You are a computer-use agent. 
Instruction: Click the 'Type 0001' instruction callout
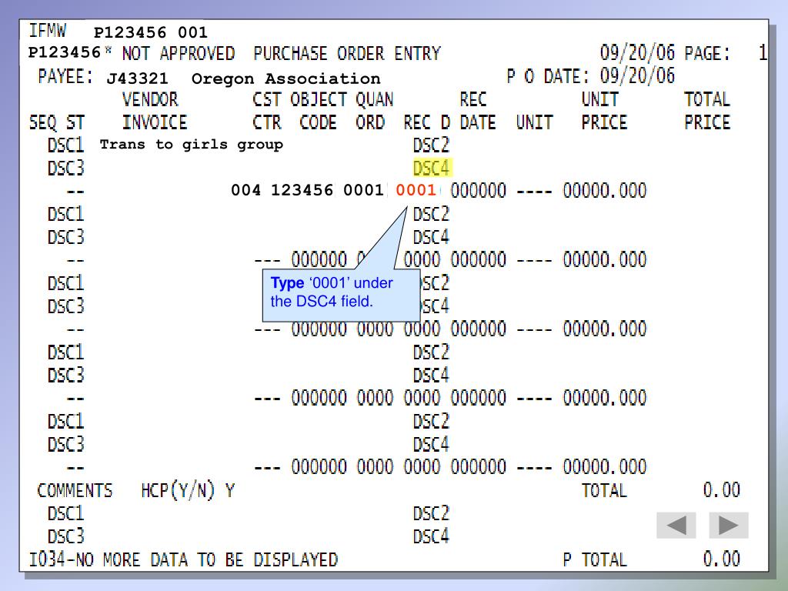point(342,293)
